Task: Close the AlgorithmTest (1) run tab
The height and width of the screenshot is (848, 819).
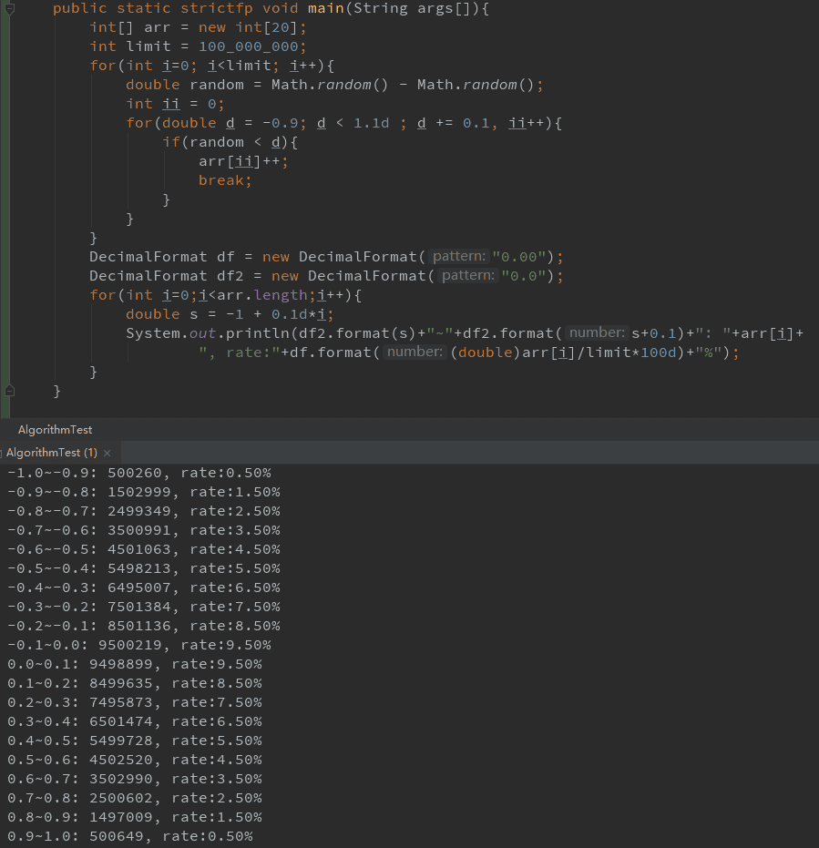Action: click(107, 453)
